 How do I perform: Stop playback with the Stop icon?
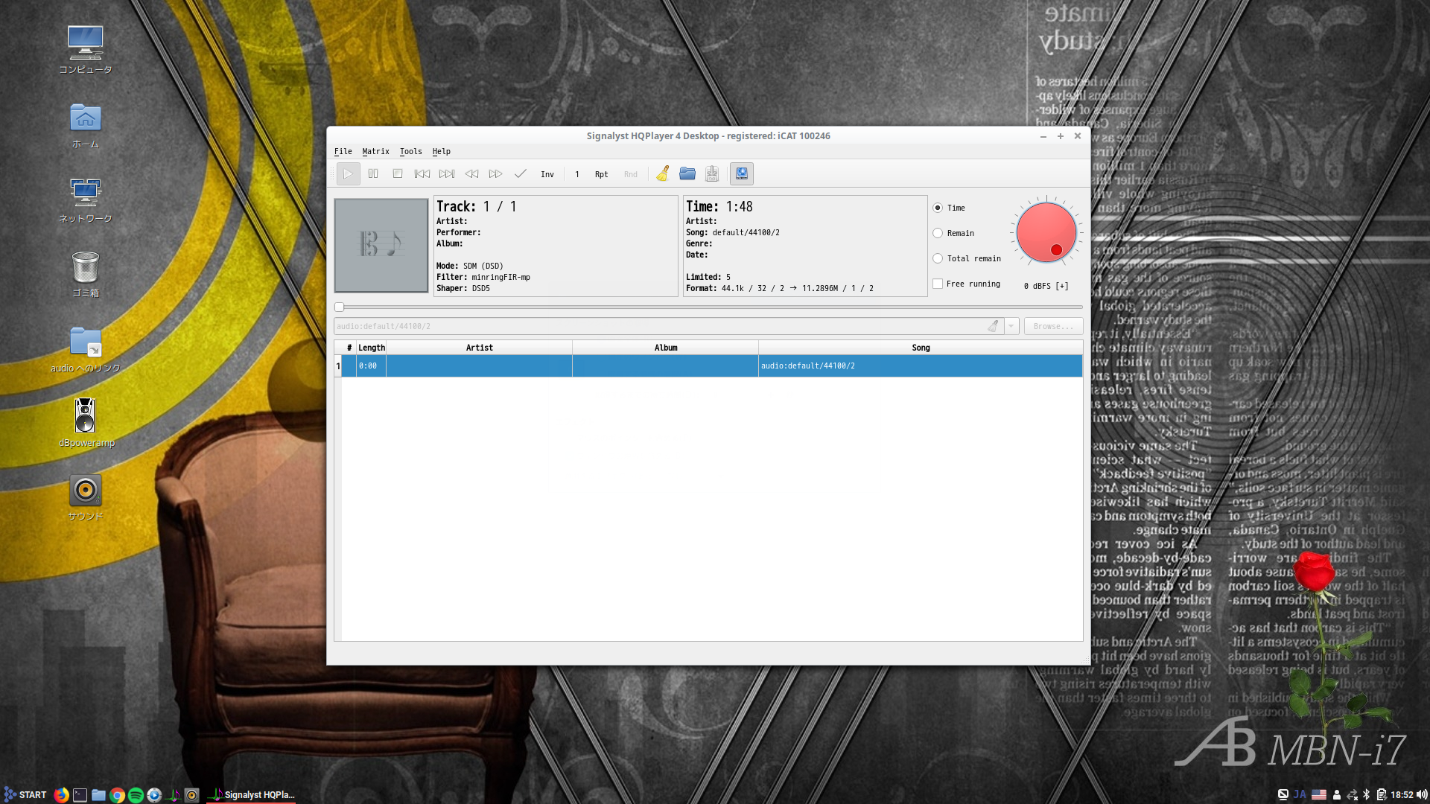(x=398, y=174)
